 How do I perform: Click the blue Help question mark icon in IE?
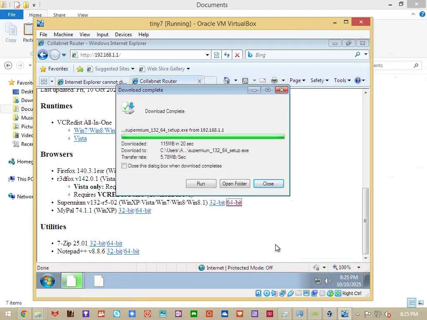358,80
